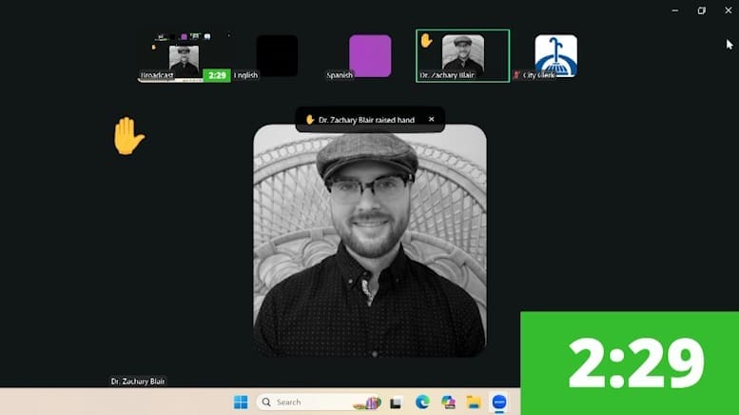Click the raised hand emoji in notification
The width and height of the screenshot is (739, 415).
pos(310,120)
